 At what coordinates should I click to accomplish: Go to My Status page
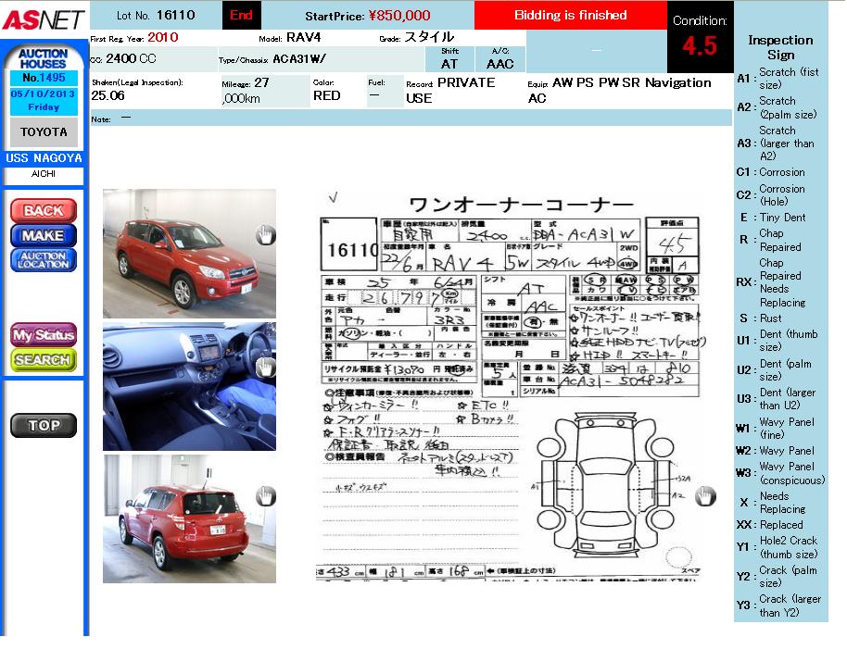[x=44, y=335]
